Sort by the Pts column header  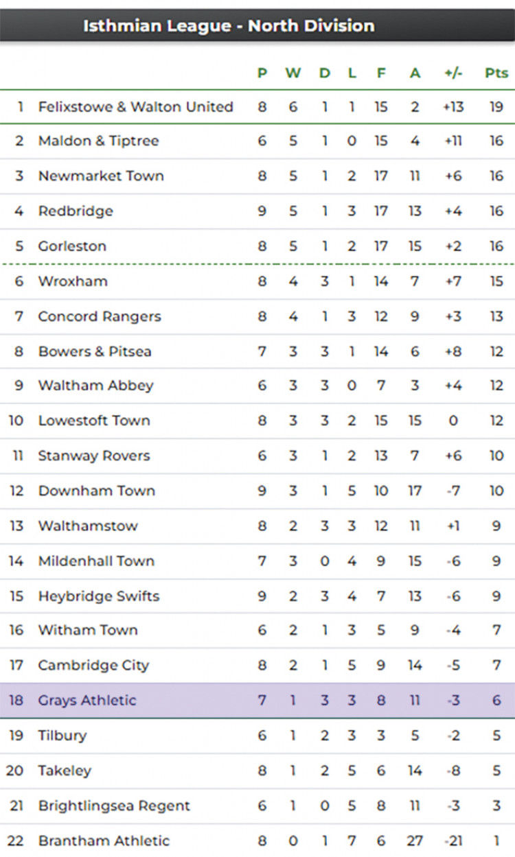pyautogui.click(x=496, y=73)
